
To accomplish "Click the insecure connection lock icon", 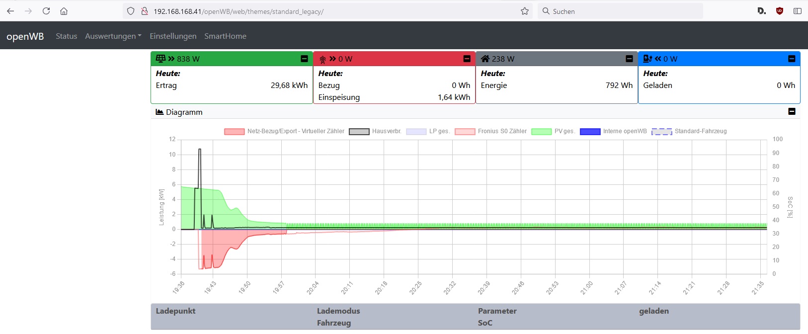I will [145, 11].
